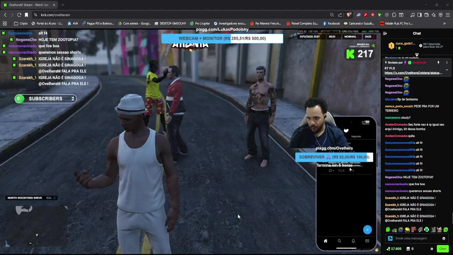Click the 217 viewer count badge
Screen dimensions: 453x255
tap(360, 54)
